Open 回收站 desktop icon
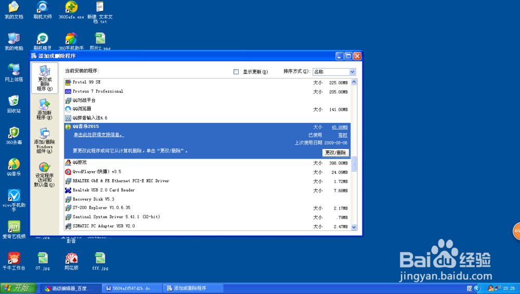 [x=14, y=104]
